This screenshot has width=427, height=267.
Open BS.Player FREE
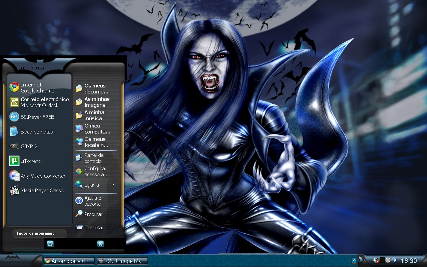[39, 117]
